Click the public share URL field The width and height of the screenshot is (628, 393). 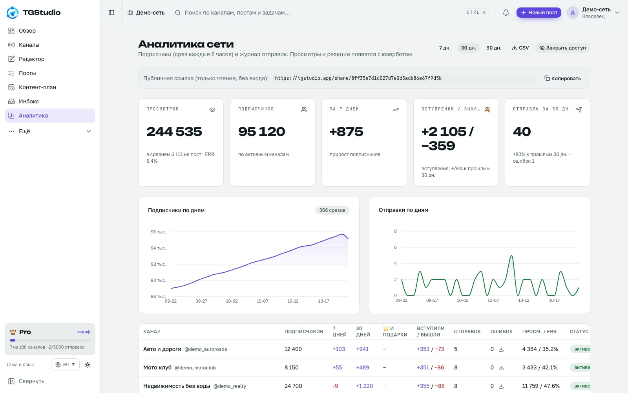tap(405, 78)
